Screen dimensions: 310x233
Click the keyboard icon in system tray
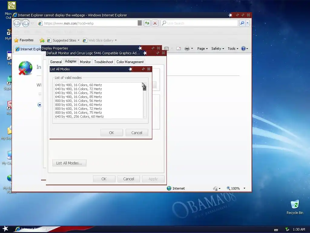click(x=276, y=230)
